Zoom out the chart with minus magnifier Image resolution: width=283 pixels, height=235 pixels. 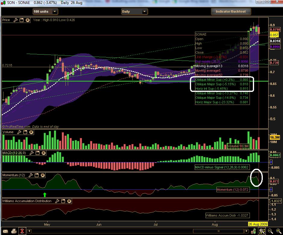(270, 231)
